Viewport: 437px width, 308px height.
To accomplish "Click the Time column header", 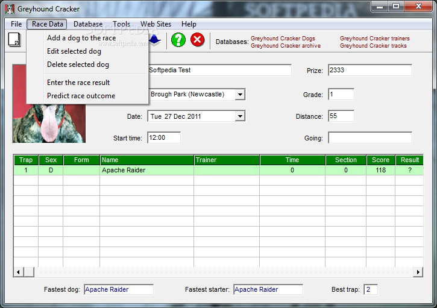I will tap(292, 160).
